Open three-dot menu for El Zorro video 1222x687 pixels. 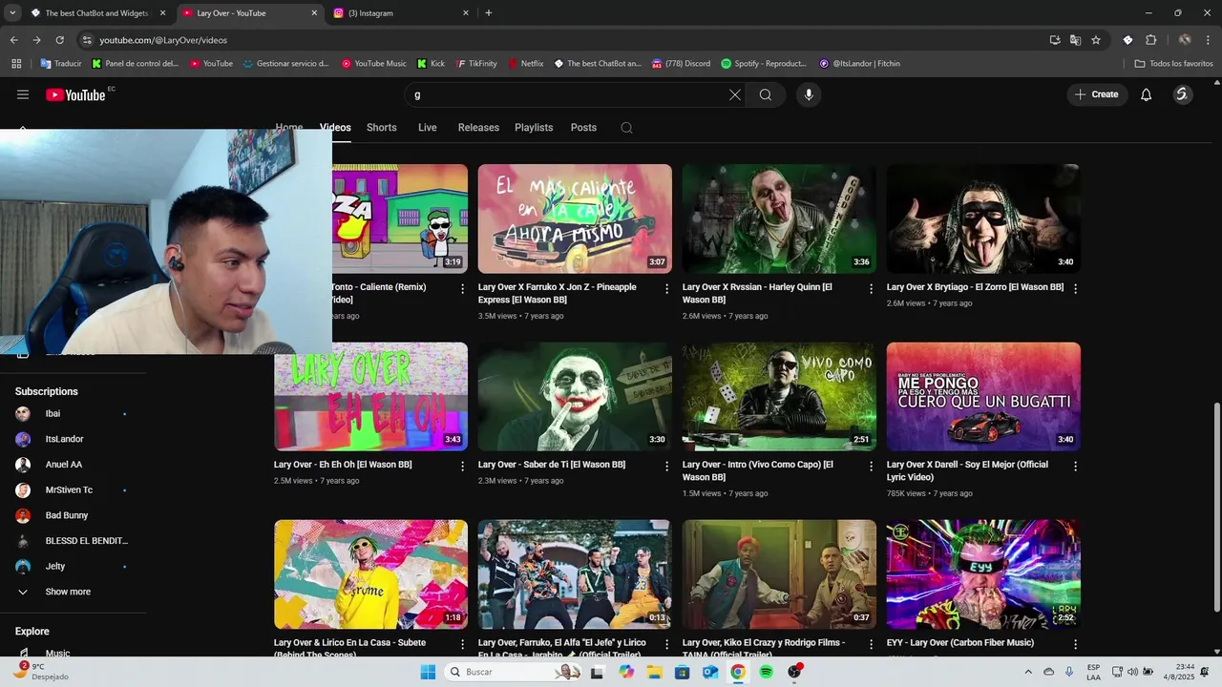pos(1076,288)
